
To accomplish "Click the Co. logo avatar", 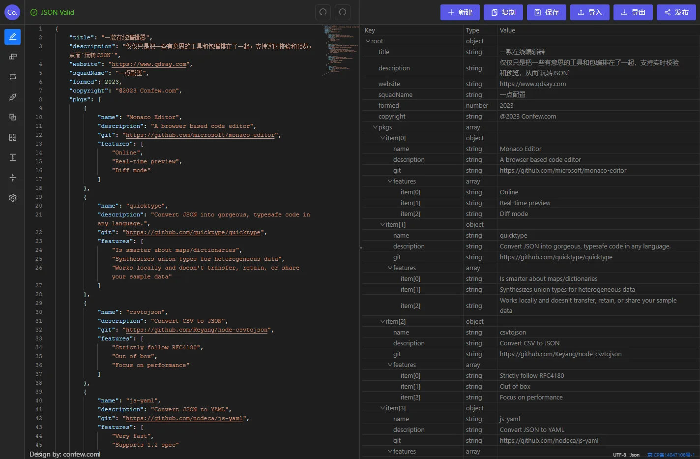I will [12, 12].
